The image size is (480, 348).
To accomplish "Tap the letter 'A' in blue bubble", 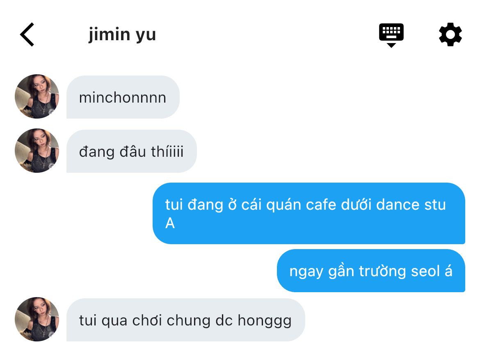I will click(170, 223).
